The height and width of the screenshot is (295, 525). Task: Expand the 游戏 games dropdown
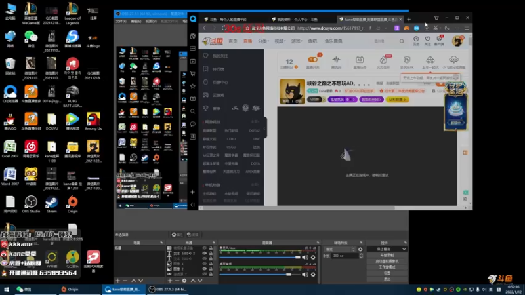point(297,41)
